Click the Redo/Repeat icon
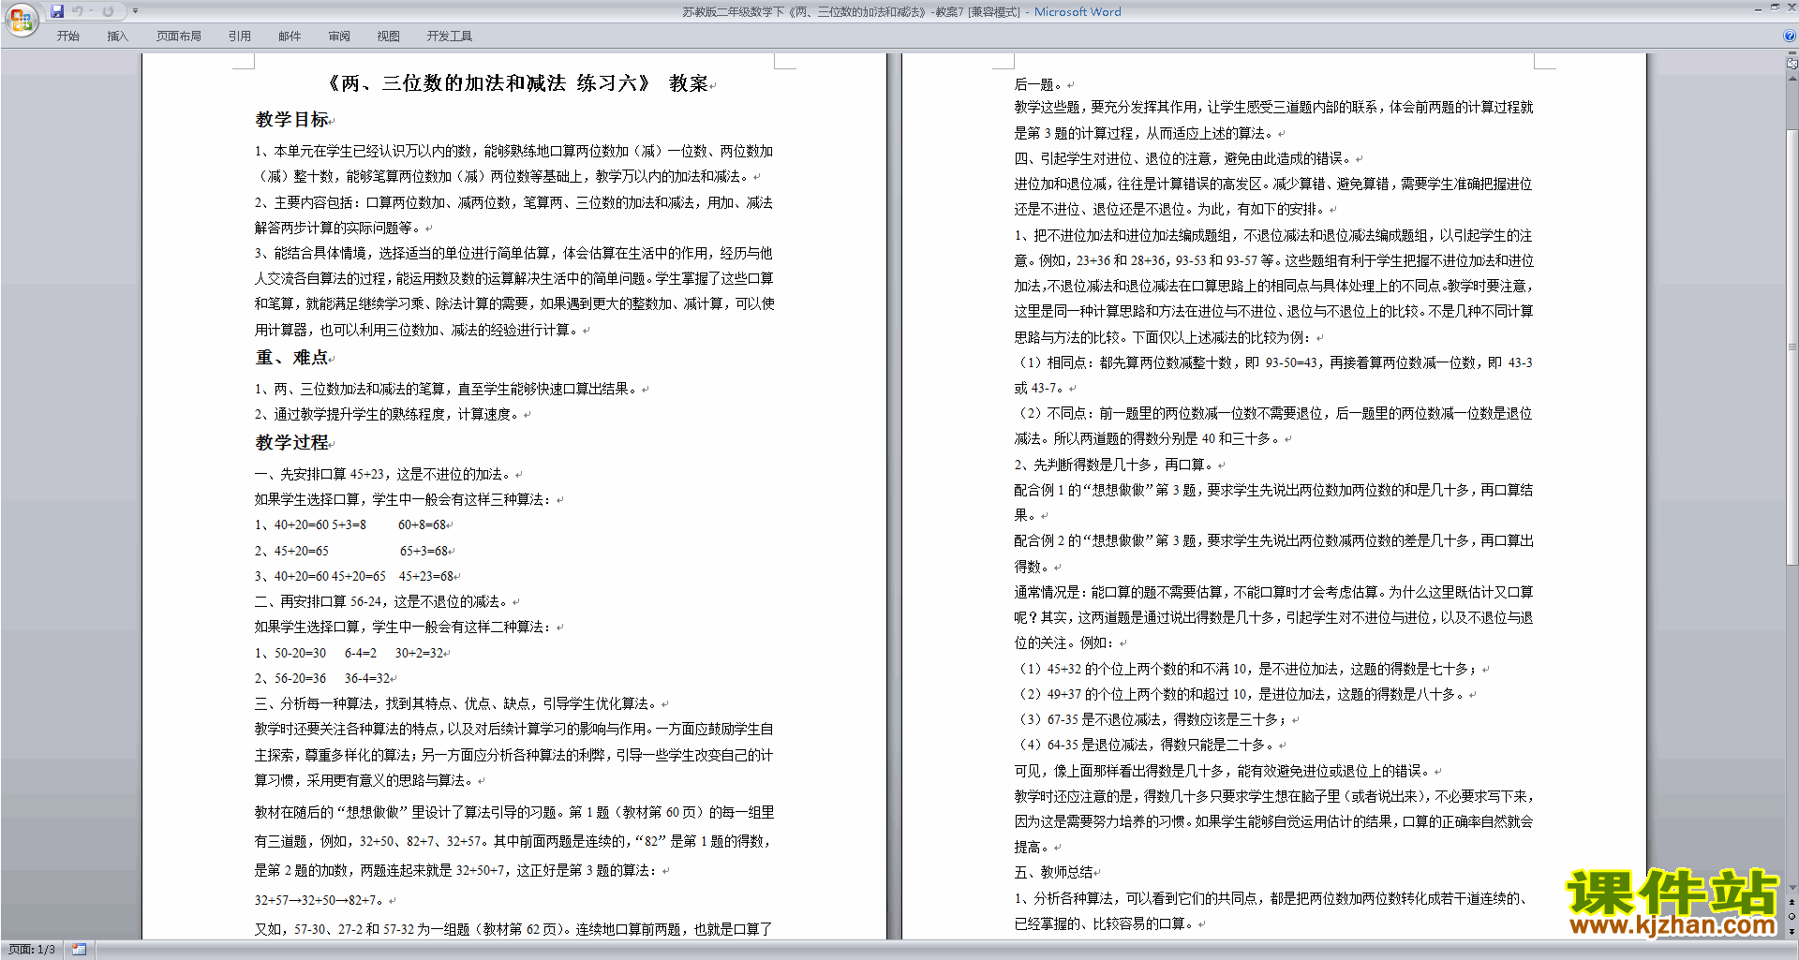 click(108, 11)
